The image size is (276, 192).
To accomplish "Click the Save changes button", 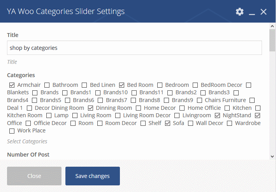I will 93,176.
